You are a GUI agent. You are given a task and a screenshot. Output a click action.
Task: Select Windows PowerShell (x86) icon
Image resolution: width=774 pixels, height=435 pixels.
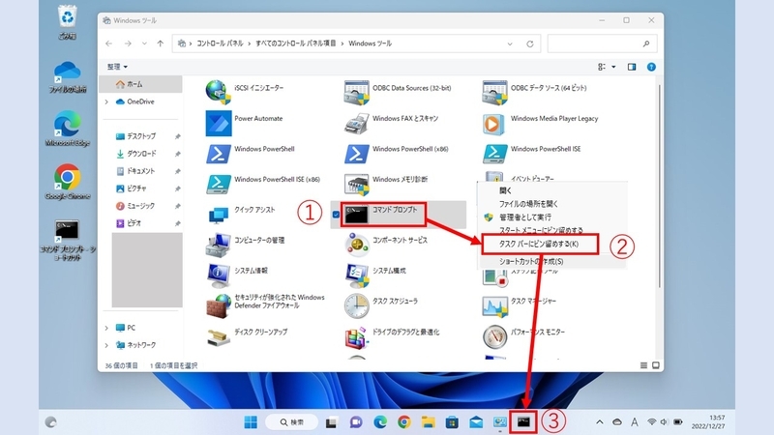356,154
